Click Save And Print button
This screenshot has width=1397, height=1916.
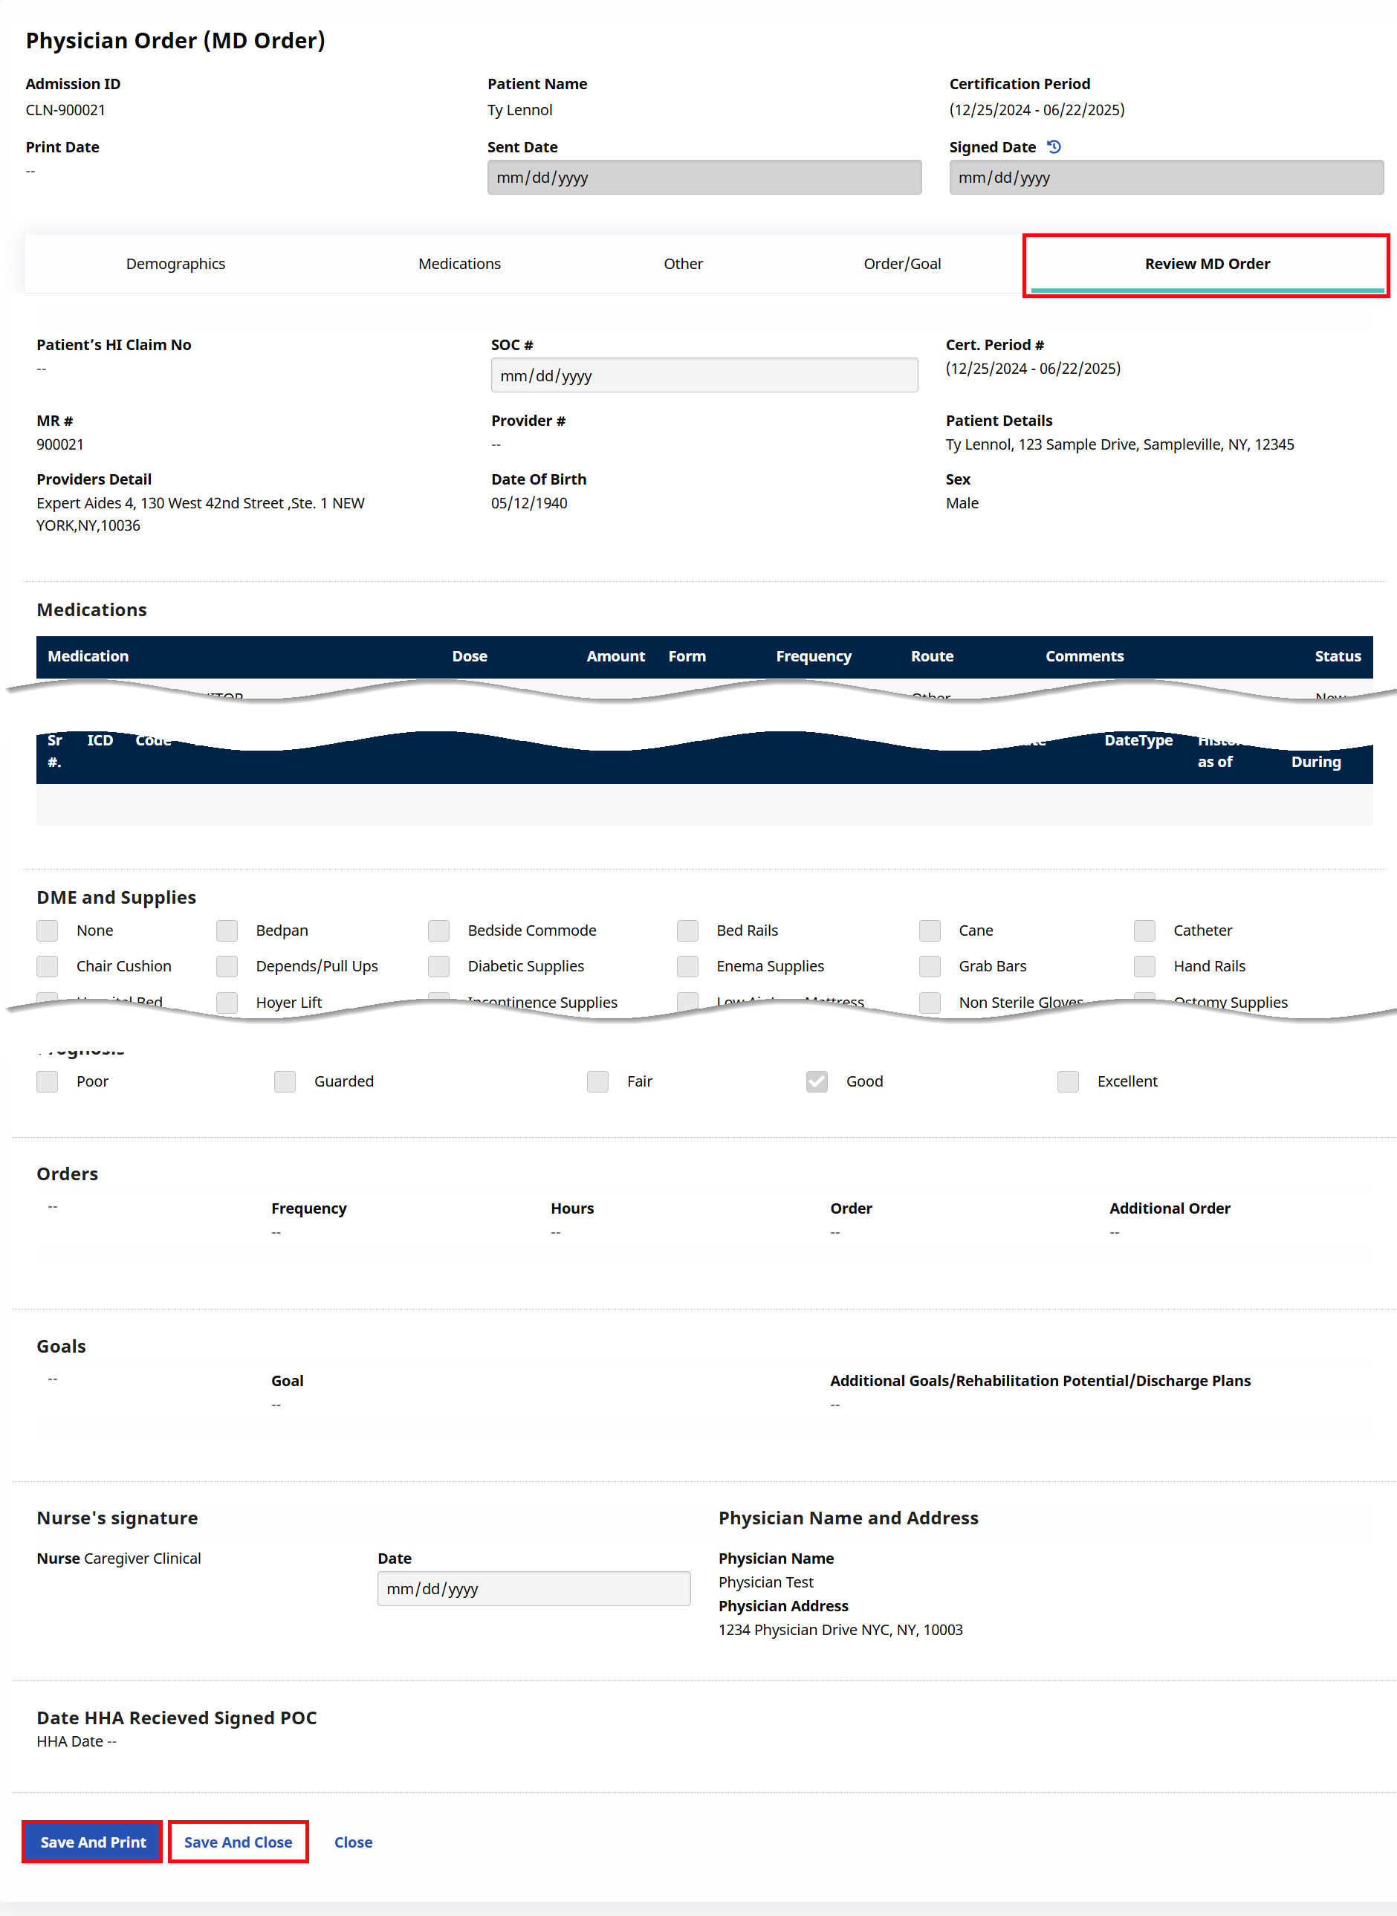tap(93, 1842)
